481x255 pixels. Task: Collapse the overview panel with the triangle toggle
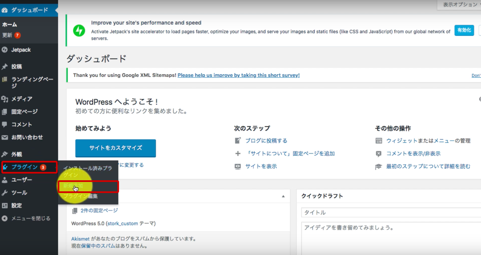tap(283, 196)
